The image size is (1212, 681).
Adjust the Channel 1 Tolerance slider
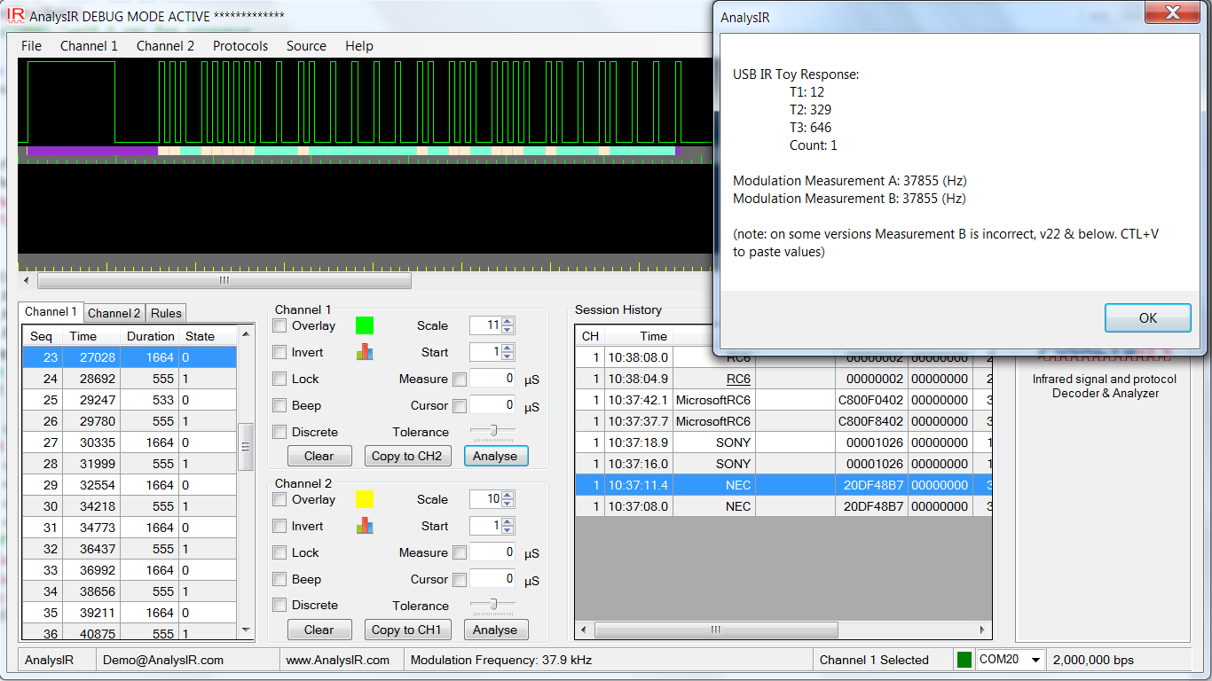point(493,432)
